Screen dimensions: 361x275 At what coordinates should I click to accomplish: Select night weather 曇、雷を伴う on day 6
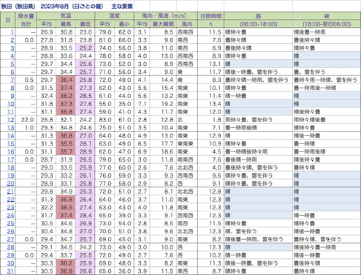309,72
